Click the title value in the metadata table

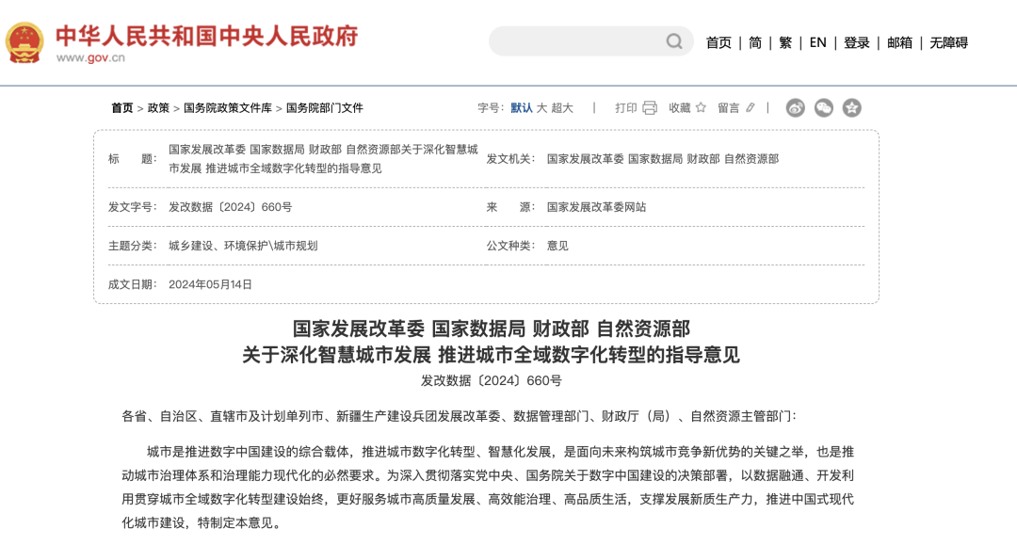point(323,159)
